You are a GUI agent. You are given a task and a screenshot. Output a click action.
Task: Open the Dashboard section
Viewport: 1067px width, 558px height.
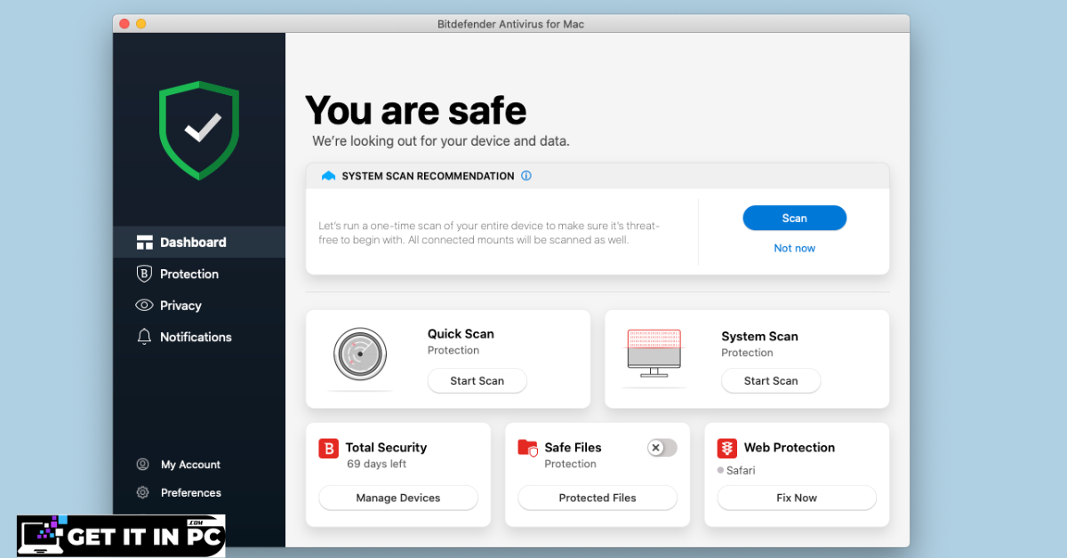pos(199,242)
